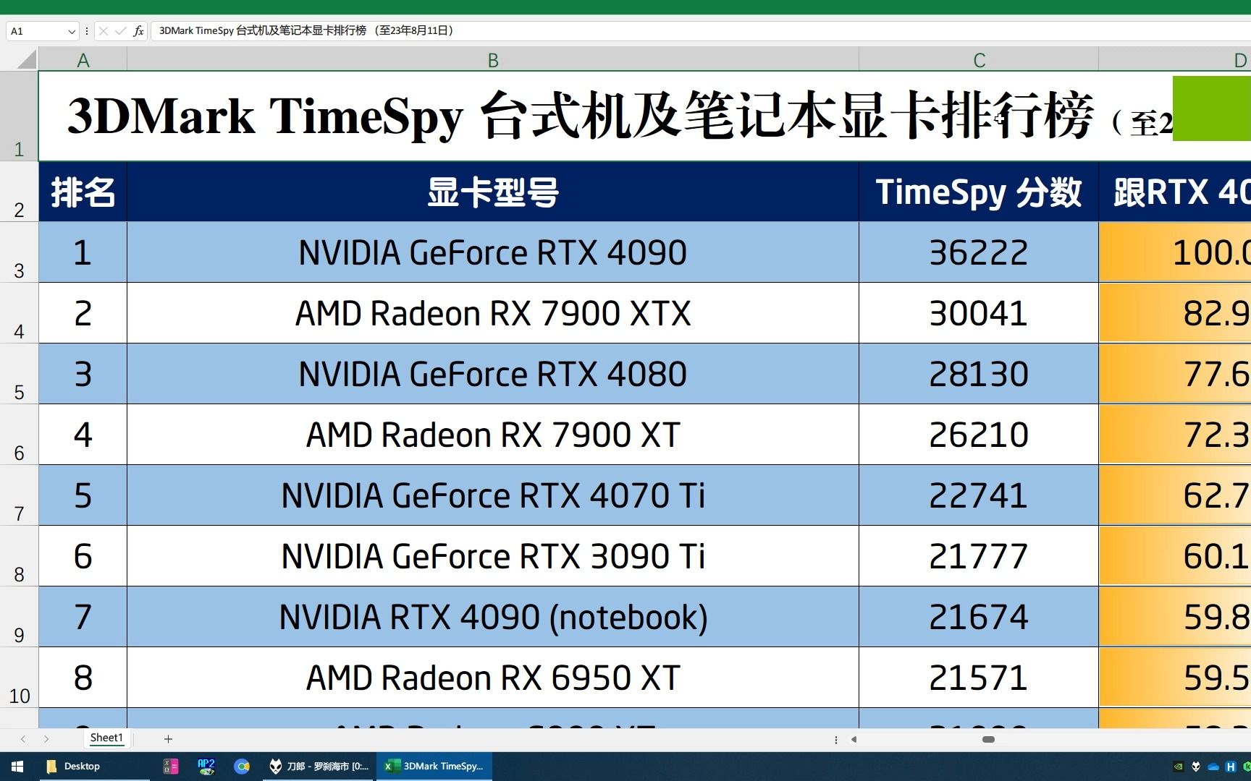
Task: Add a new sheet with plus button
Action: click(168, 739)
